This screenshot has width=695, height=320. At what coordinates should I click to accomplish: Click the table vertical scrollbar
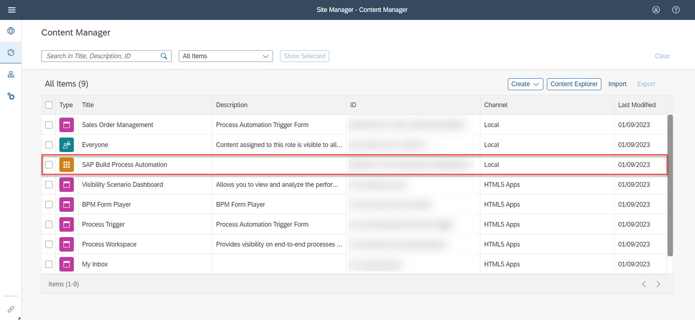[x=670, y=185]
